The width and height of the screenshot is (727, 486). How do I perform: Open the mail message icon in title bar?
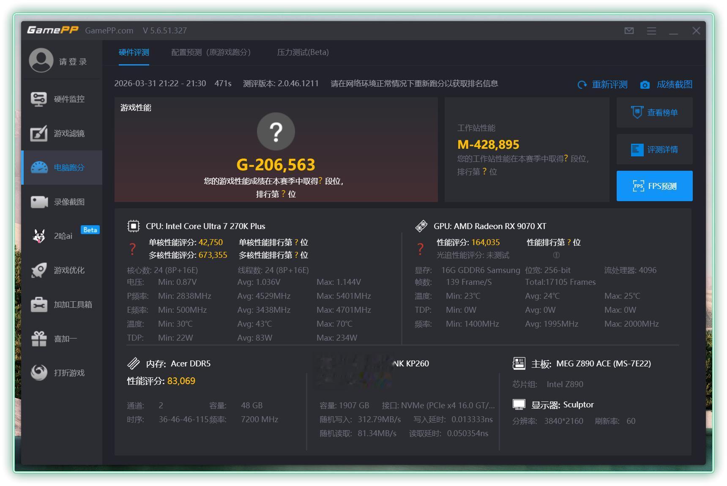(x=629, y=30)
